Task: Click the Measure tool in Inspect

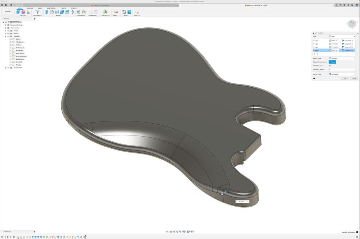Action: [x=116, y=12]
